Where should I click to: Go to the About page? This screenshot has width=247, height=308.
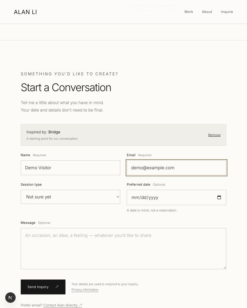207,12
